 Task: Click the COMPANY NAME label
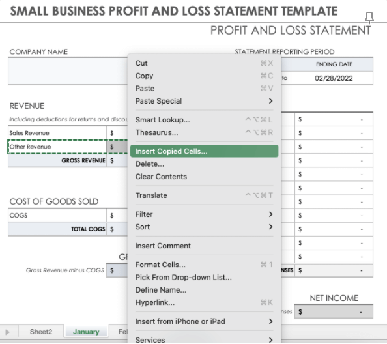click(38, 52)
